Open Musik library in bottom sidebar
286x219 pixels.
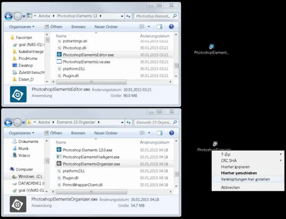point(20,148)
